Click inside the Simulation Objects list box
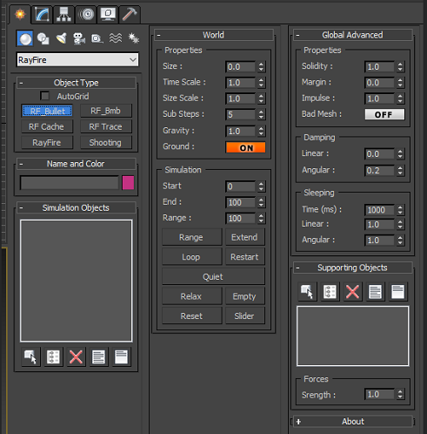The height and width of the screenshot is (434, 427). tap(76, 281)
